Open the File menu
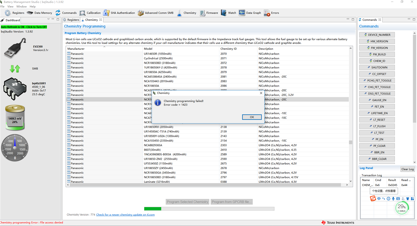 coord(3,6)
